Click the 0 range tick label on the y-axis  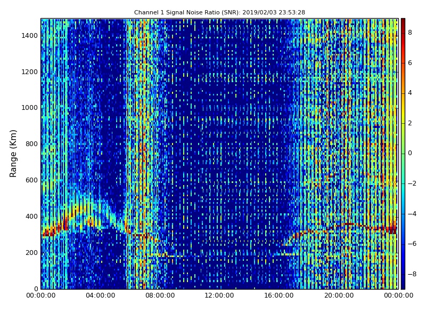click(x=36, y=289)
